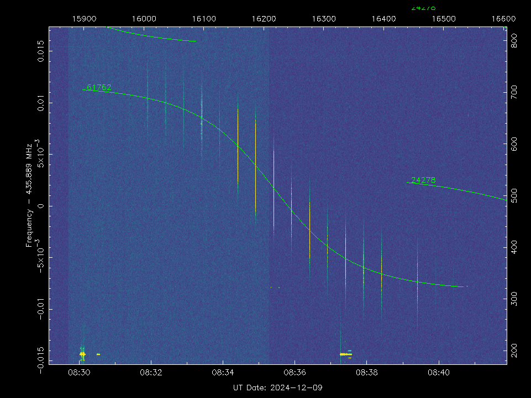Screen dimensions: 531x398
Task: Pick the left axis value 0
Action: click(41, 206)
